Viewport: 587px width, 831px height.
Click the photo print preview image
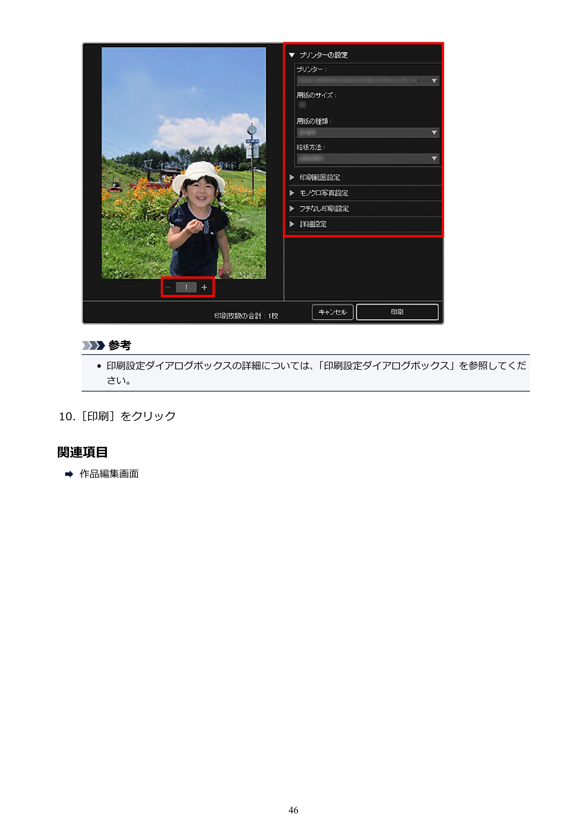tap(184, 163)
